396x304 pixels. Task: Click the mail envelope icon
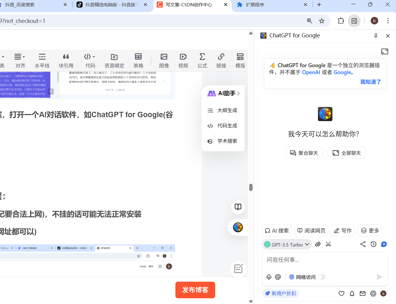coord(363,293)
